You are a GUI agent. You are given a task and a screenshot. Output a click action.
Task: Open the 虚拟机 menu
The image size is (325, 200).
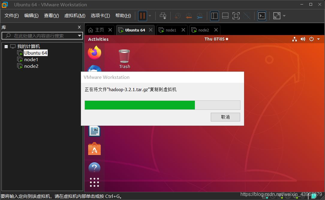pos(75,16)
